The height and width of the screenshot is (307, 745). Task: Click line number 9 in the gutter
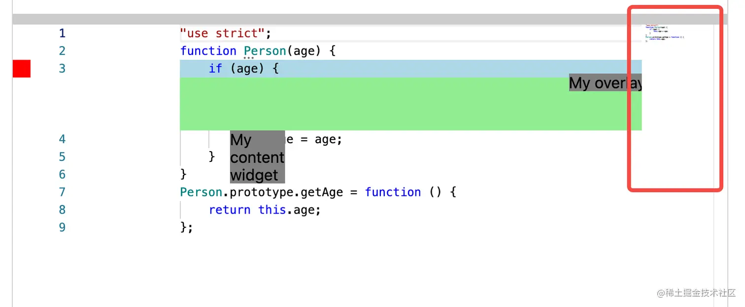click(62, 227)
